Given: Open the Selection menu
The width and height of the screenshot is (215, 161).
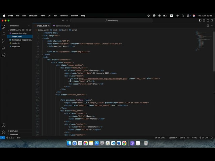Looking at the screenshot, I should pos(33,16).
